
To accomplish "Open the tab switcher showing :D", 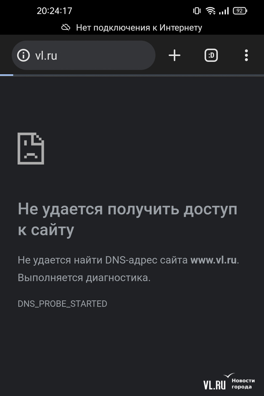I will point(211,55).
